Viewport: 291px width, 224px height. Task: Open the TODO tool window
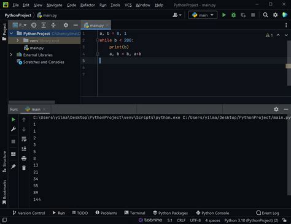80,213
